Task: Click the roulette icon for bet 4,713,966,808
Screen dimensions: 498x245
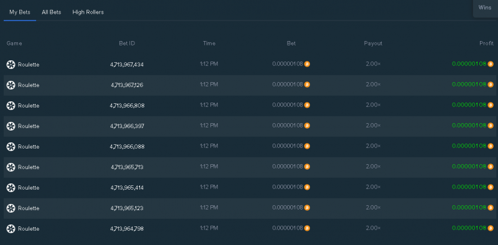Action: (x=11, y=106)
